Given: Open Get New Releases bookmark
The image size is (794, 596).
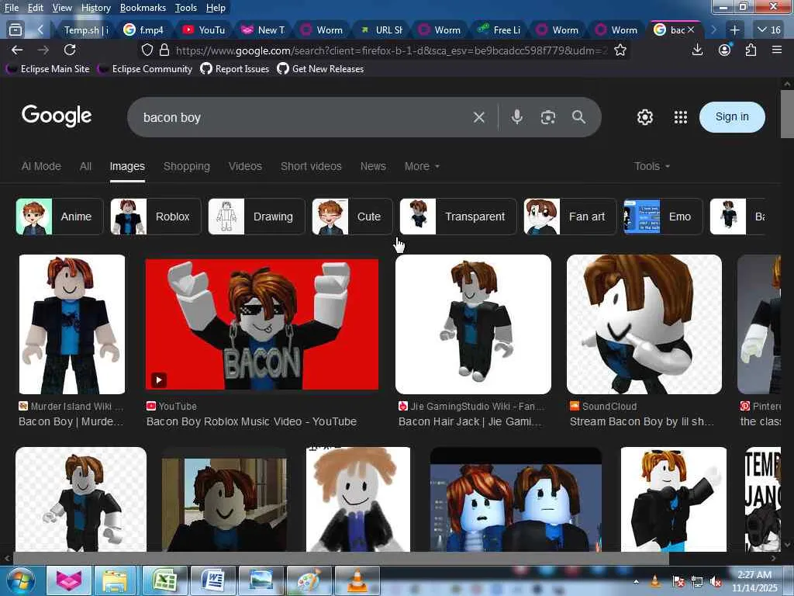Looking at the screenshot, I should 320,69.
